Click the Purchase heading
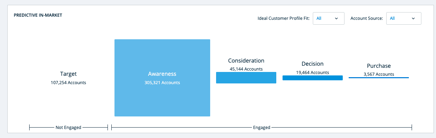 [379, 66]
